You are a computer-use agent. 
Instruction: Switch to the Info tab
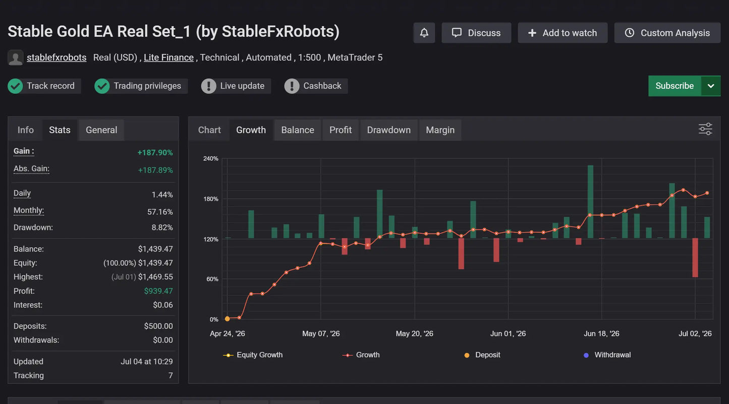tap(26, 130)
